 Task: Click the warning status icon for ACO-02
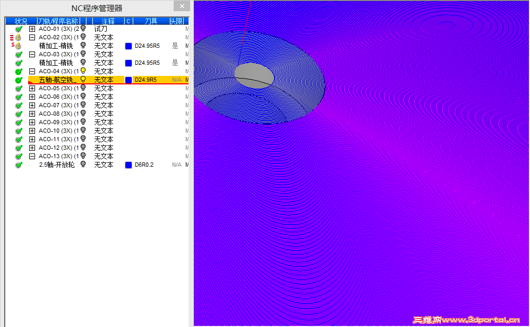click(18, 38)
